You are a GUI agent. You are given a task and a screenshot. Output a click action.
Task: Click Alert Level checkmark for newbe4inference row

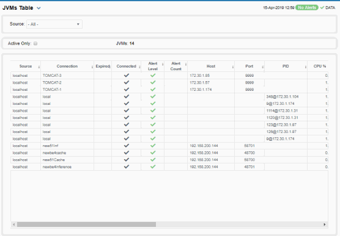click(x=153, y=166)
